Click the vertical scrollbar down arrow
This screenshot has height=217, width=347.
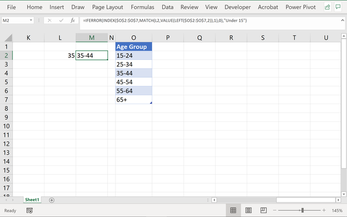tap(344, 194)
